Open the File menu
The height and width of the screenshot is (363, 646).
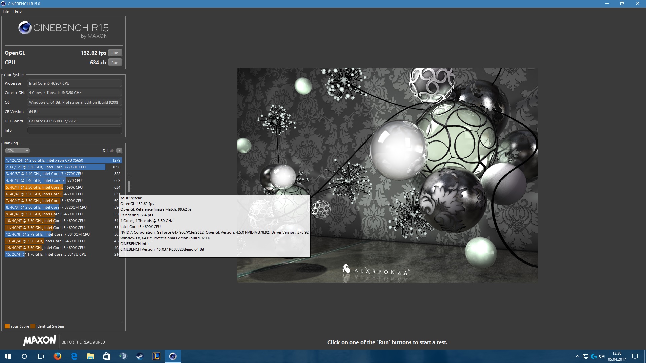[6, 11]
